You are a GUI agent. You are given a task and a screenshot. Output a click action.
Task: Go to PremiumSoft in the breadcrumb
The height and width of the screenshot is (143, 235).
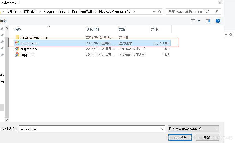pyautogui.click(x=82, y=11)
